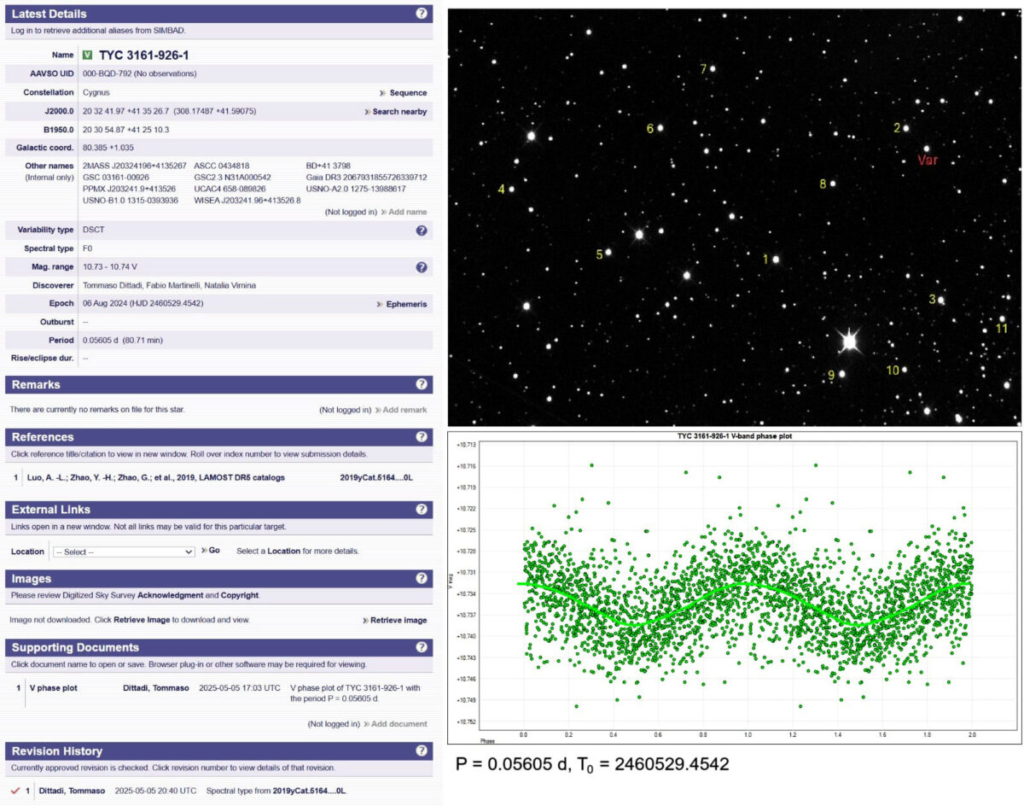Open 2019yCat.5164....0L link in Revision History
Image resolution: width=1024 pixels, height=806 pixels.
[x=309, y=791]
